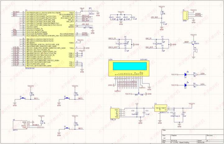
Task: Select the U1 STM32F103C microcontroller body
Action: click(x=50, y=39)
